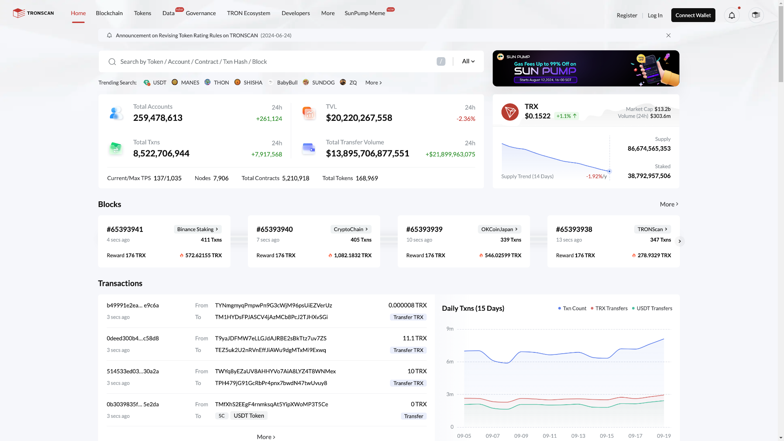Image resolution: width=784 pixels, height=441 pixels.
Task: Click burn flame icon beside 278.9329 TRX
Action: 634,256
